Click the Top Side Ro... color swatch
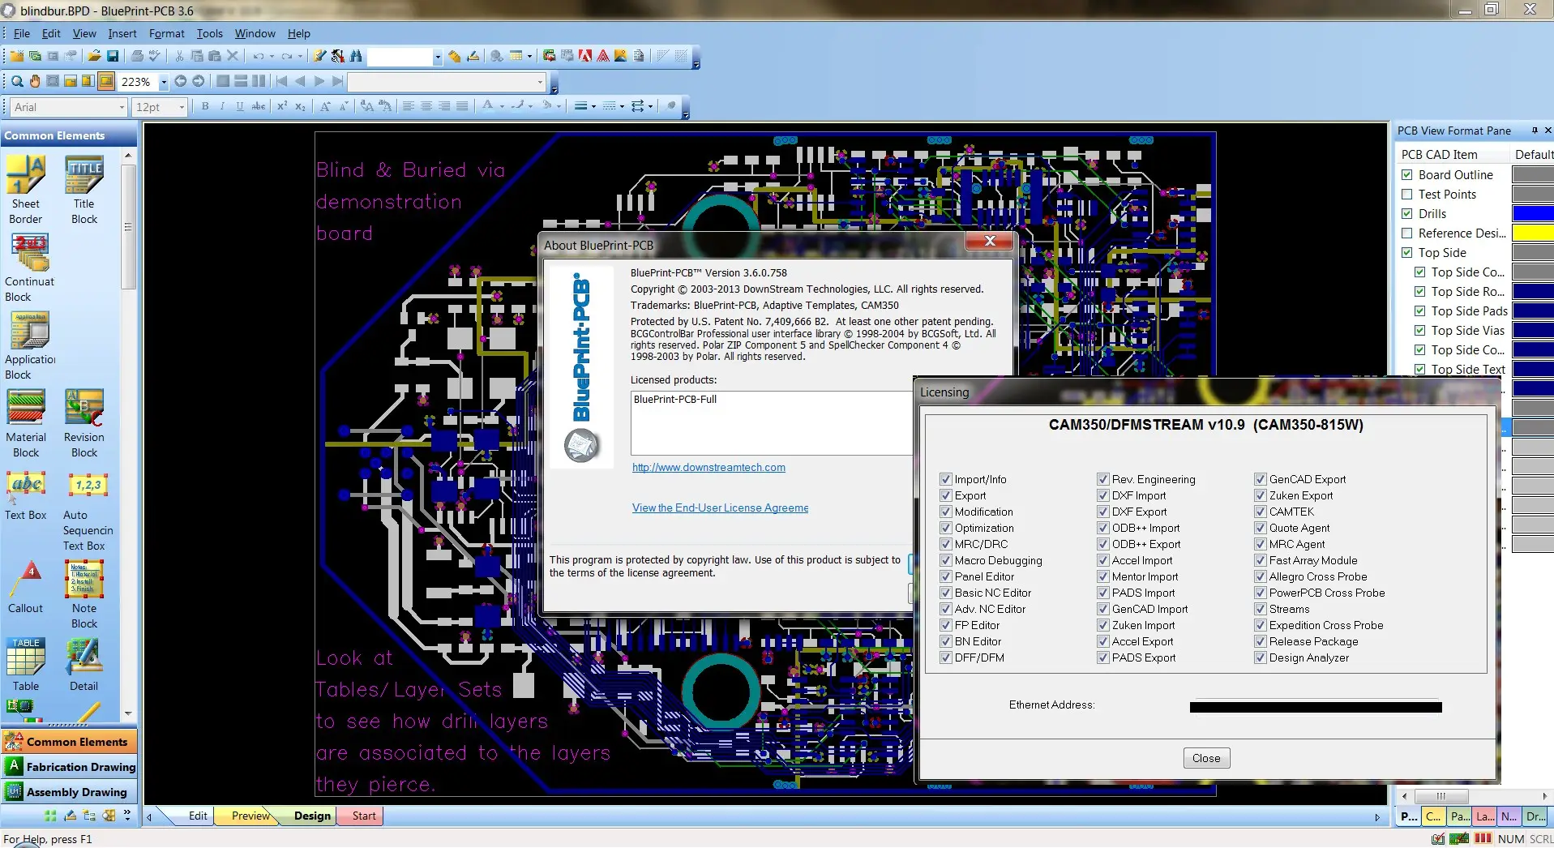1554x848 pixels. (x=1533, y=291)
